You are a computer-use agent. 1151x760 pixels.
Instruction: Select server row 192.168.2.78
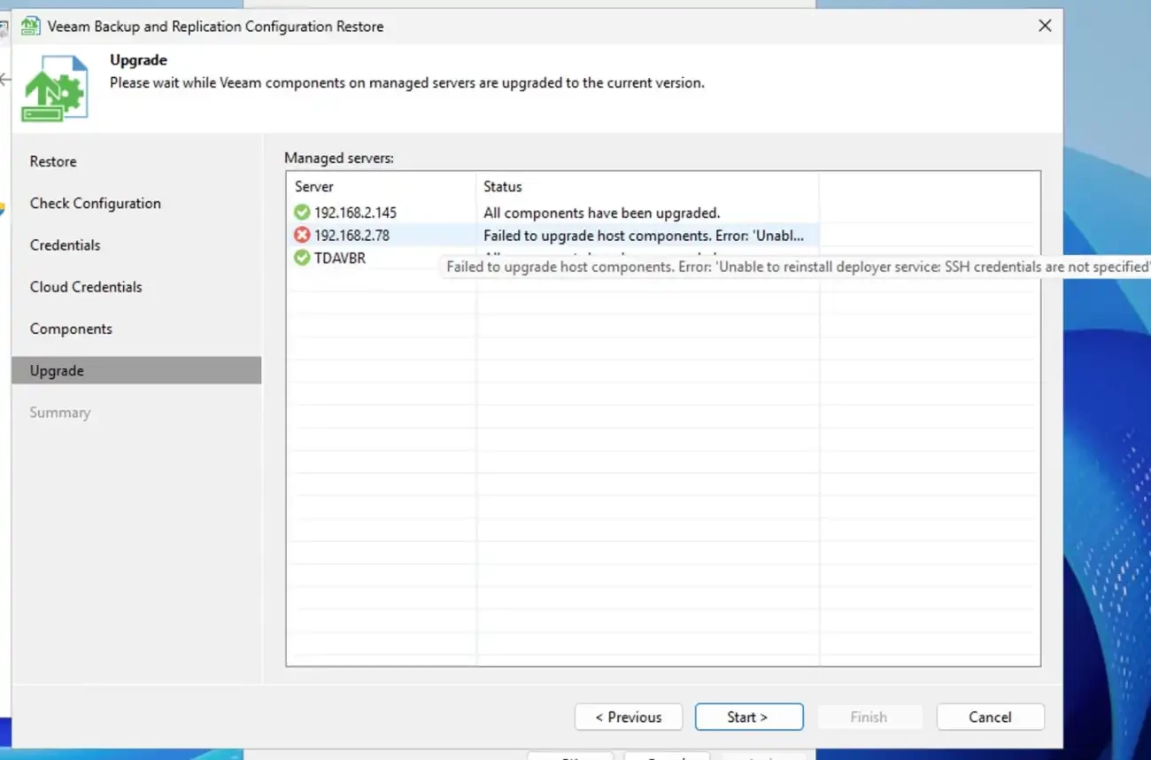pos(553,236)
